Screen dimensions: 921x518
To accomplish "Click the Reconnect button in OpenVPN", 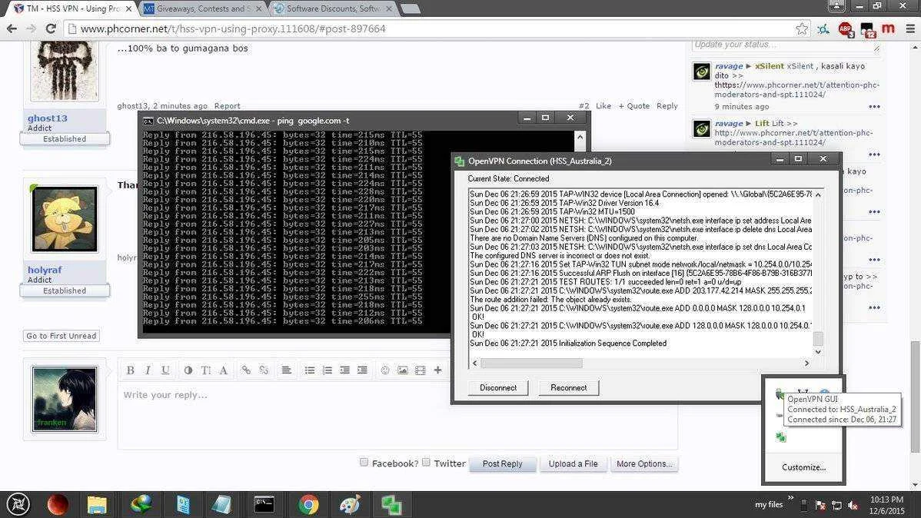I will pyautogui.click(x=569, y=387).
